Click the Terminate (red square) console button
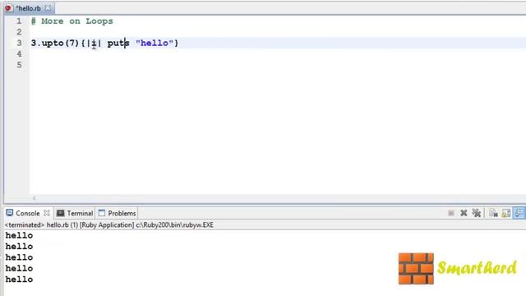The width and height of the screenshot is (526, 296). (451, 213)
